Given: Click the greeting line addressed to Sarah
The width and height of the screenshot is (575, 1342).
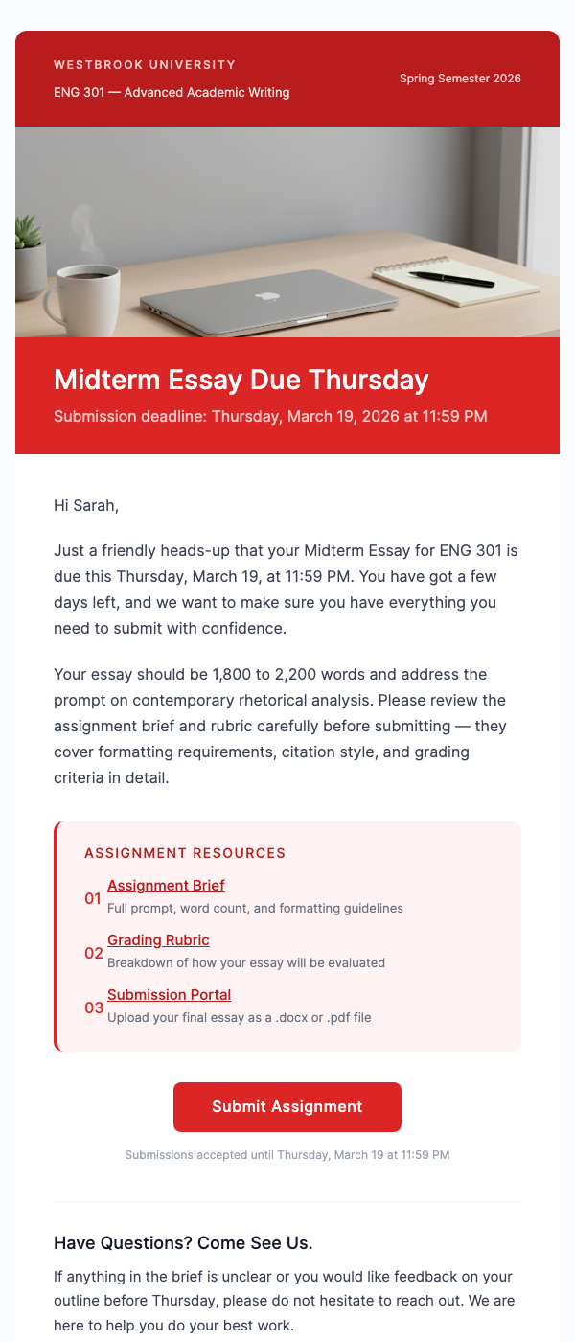Looking at the screenshot, I should click(x=86, y=504).
